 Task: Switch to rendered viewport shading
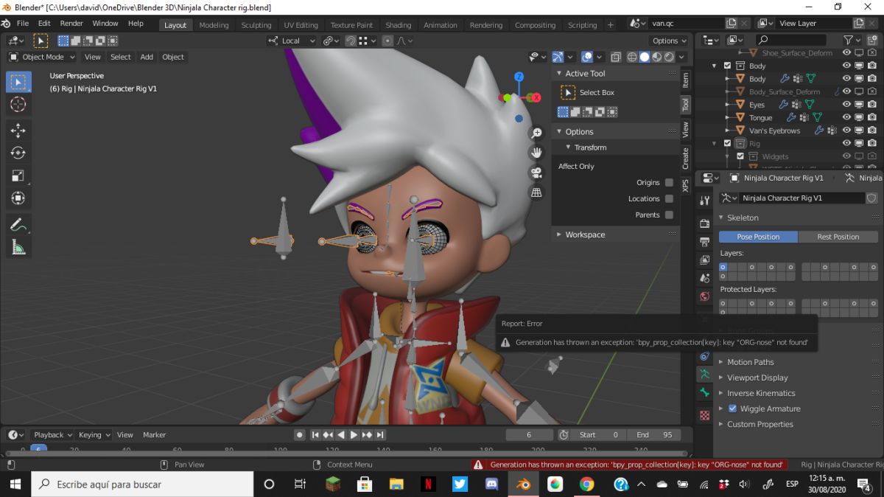coord(670,57)
